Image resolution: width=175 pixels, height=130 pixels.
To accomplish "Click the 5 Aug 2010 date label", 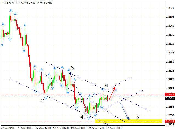I will pyautogui.click(x=7, y=128).
